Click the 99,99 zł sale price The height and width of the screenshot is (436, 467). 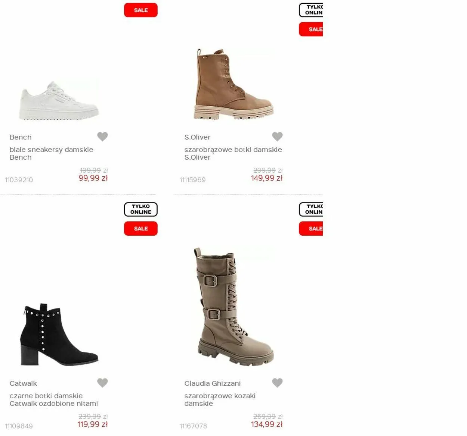coord(93,178)
